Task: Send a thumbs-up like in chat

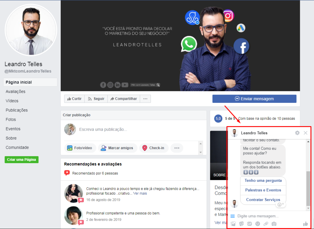Action: click(305, 223)
